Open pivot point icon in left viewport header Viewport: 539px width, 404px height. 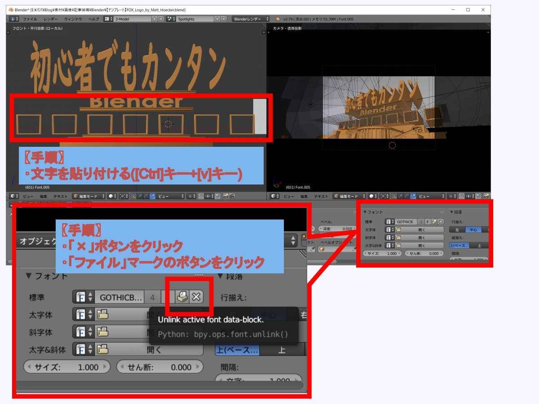[124, 196]
